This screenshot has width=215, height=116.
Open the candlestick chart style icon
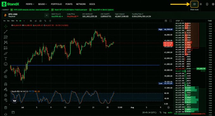pyautogui.click(x=31, y=21)
